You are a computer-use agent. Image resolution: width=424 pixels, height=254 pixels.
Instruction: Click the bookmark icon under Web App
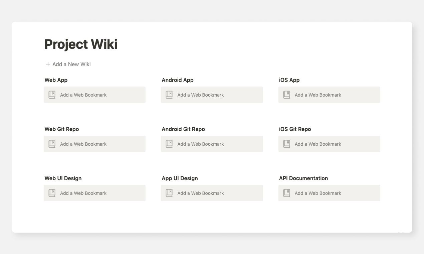click(x=52, y=95)
